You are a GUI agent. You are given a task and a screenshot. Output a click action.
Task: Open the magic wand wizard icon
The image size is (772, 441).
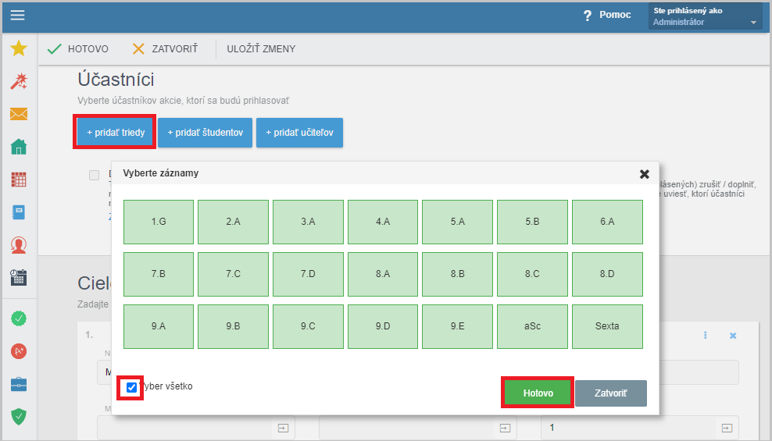[x=19, y=81]
